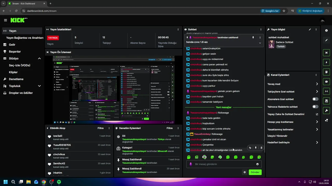Edit stream info with pencil in Yayın bilgisi
The height and width of the screenshot is (186, 332).
(310, 29)
